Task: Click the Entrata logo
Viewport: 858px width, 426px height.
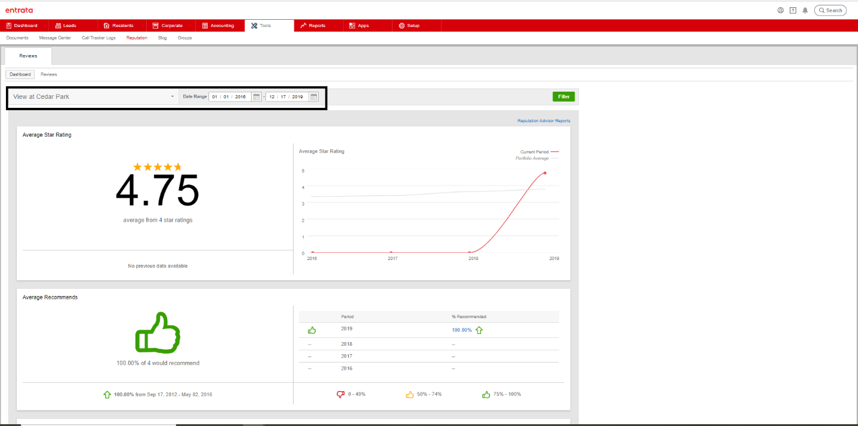Action: [19, 10]
